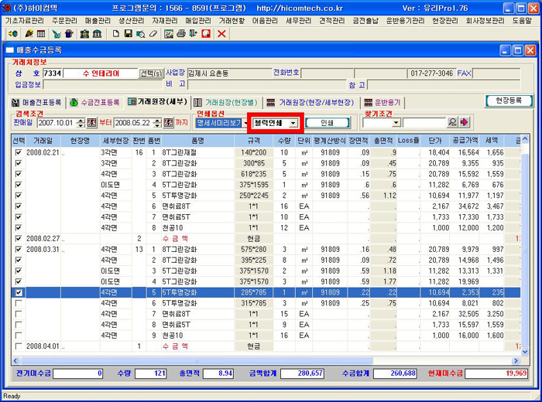The height and width of the screenshot is (402, 542).
Task: Open calendar picker next to end date
Action: coord(168,122)
